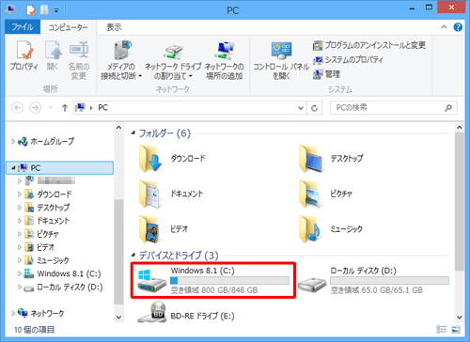Image resolution: width=470 pixels, height=342 pixels.
Task: Expand Downloads (ダウンロード) in navigation tree
Action: pyautogui.click(x=20, y=194)
